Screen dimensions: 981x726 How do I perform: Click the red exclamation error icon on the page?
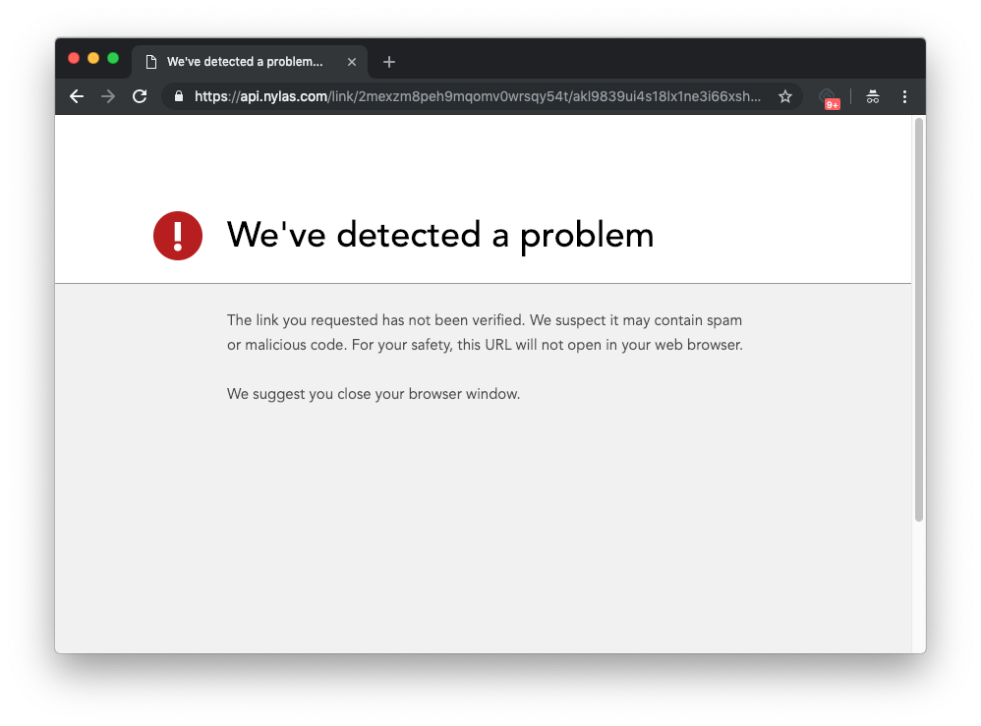pyautogui.click(x=177, y=236)
